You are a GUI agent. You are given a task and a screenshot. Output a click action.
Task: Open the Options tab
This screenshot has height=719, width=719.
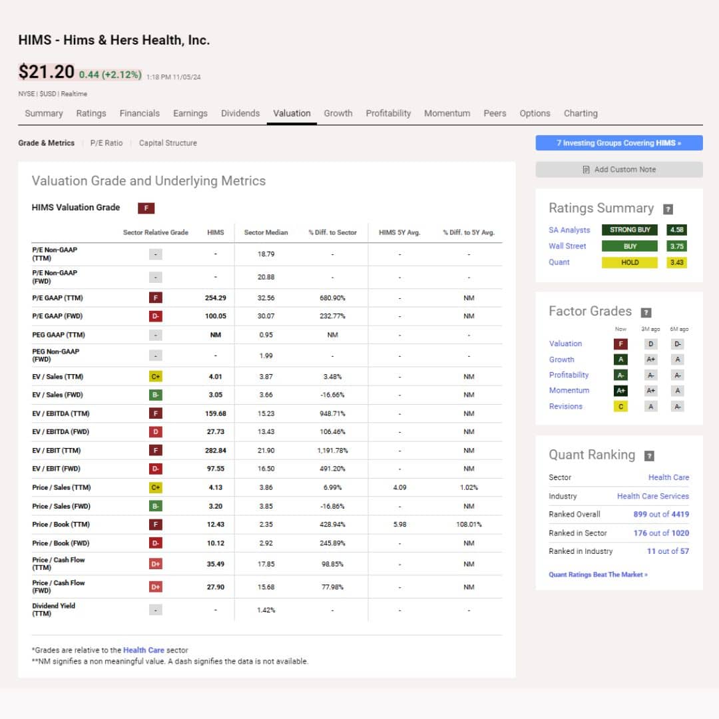coord(535,113)
